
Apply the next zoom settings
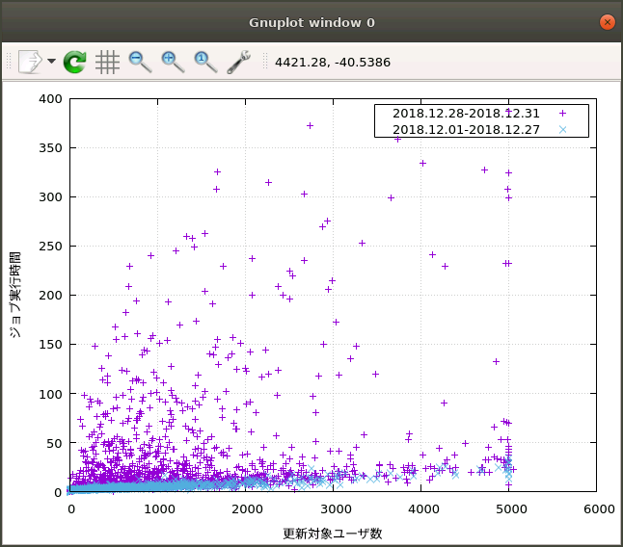coord(173,62)
